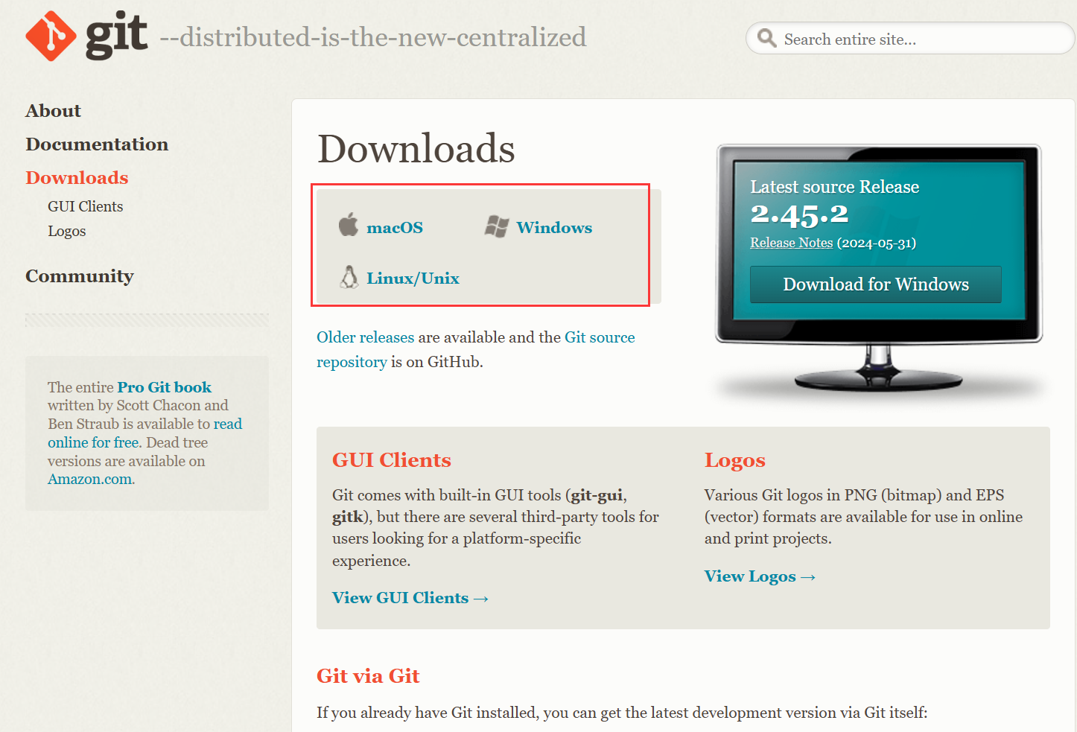Click the GUI Clients heading
This screenshot has width=1077, height=732.
point(392,460)
